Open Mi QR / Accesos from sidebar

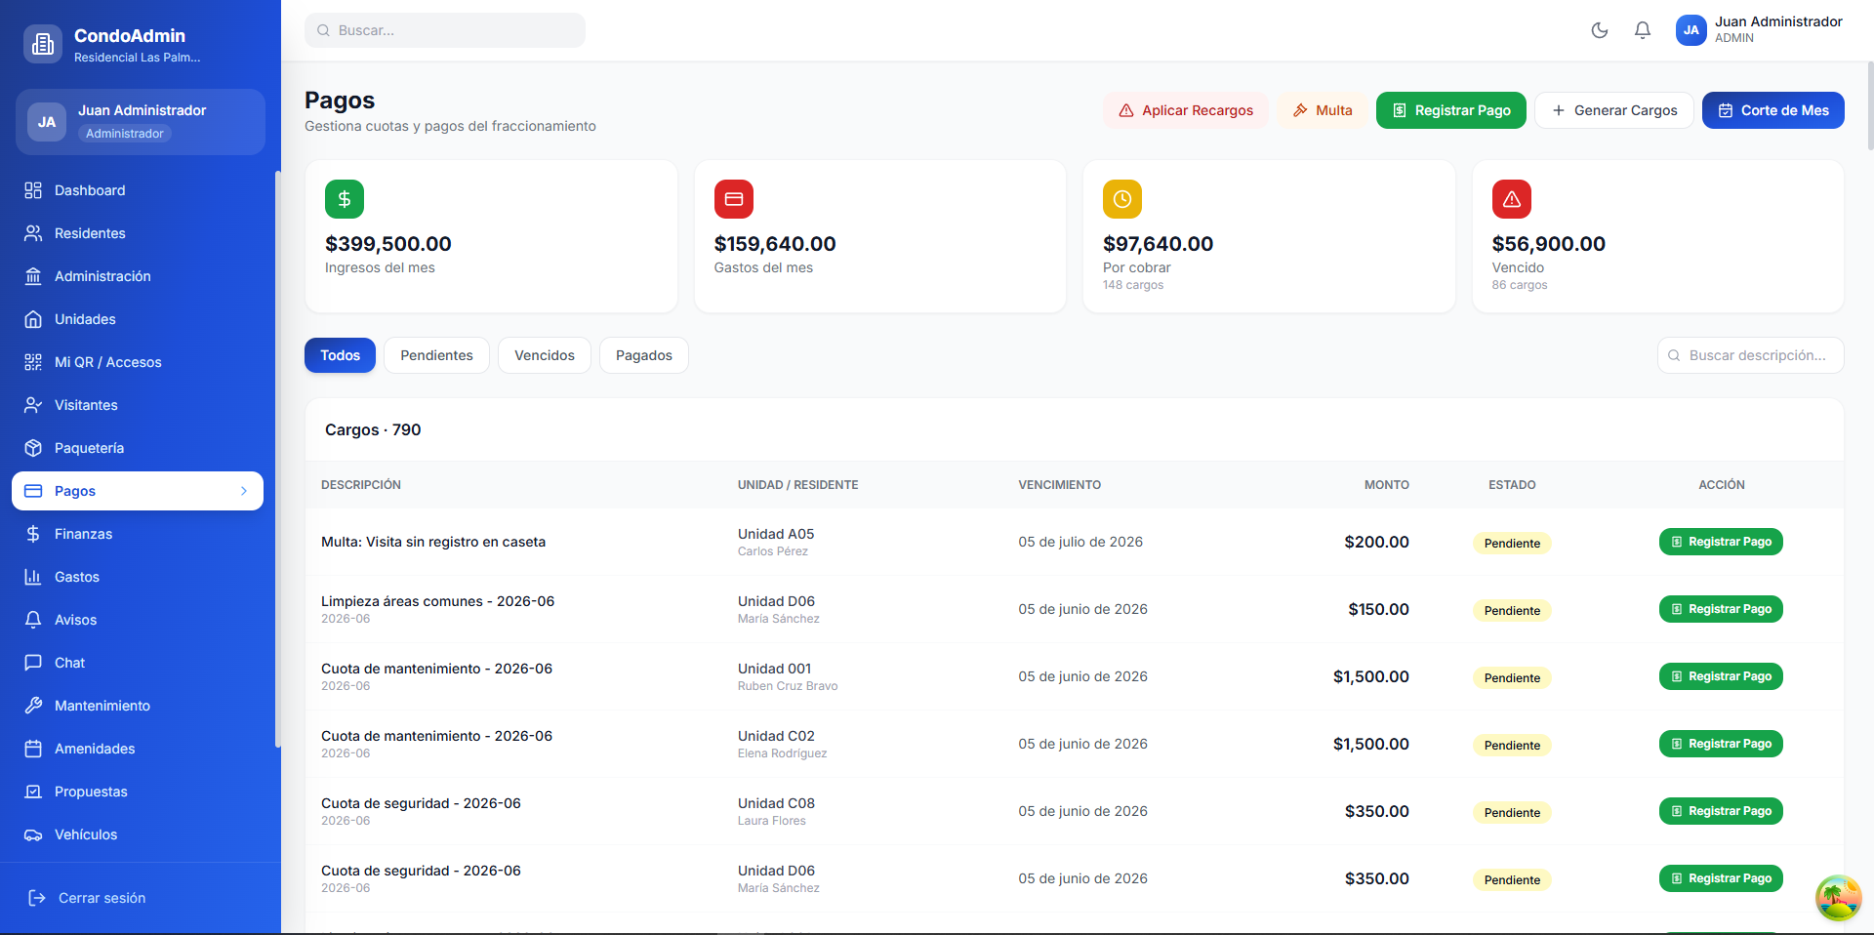coord(107,362)
